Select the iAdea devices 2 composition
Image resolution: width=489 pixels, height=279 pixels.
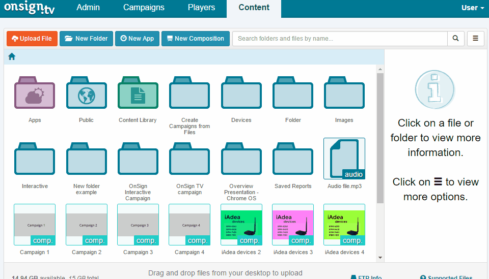(241, 225)
